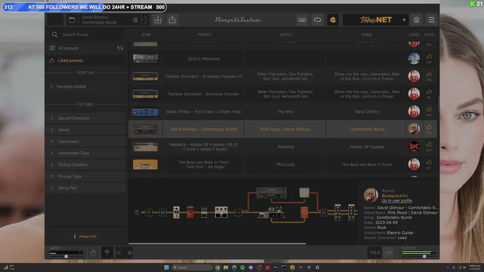
Task: Click the 2010's Metalcore user avatar
Action: tap(414, 59)
